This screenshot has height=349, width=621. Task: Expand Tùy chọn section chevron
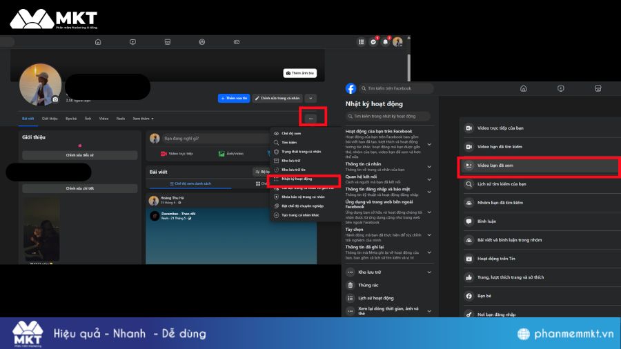click(x=429, y=235)
